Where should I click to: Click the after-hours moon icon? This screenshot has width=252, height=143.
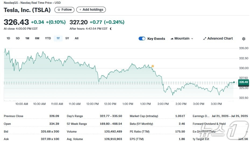[x=111, y=29]
